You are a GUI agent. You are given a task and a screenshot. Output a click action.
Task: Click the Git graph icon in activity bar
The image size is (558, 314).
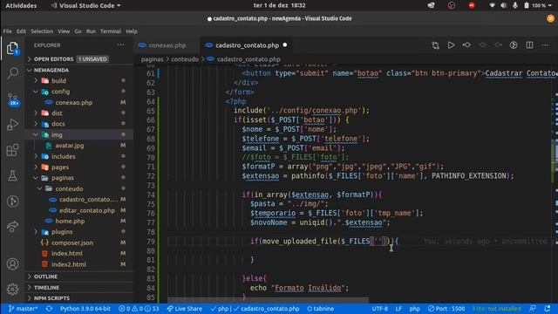coord(12,201)
